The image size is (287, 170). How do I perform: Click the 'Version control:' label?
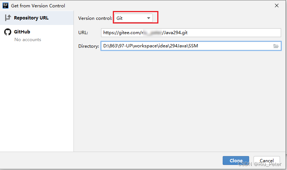point(95,18)
